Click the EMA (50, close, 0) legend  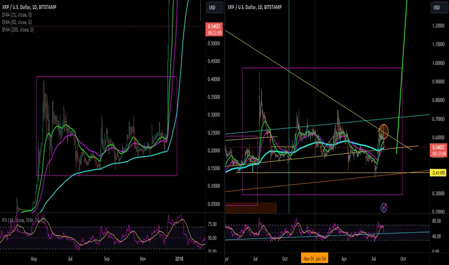pos(17,22)
